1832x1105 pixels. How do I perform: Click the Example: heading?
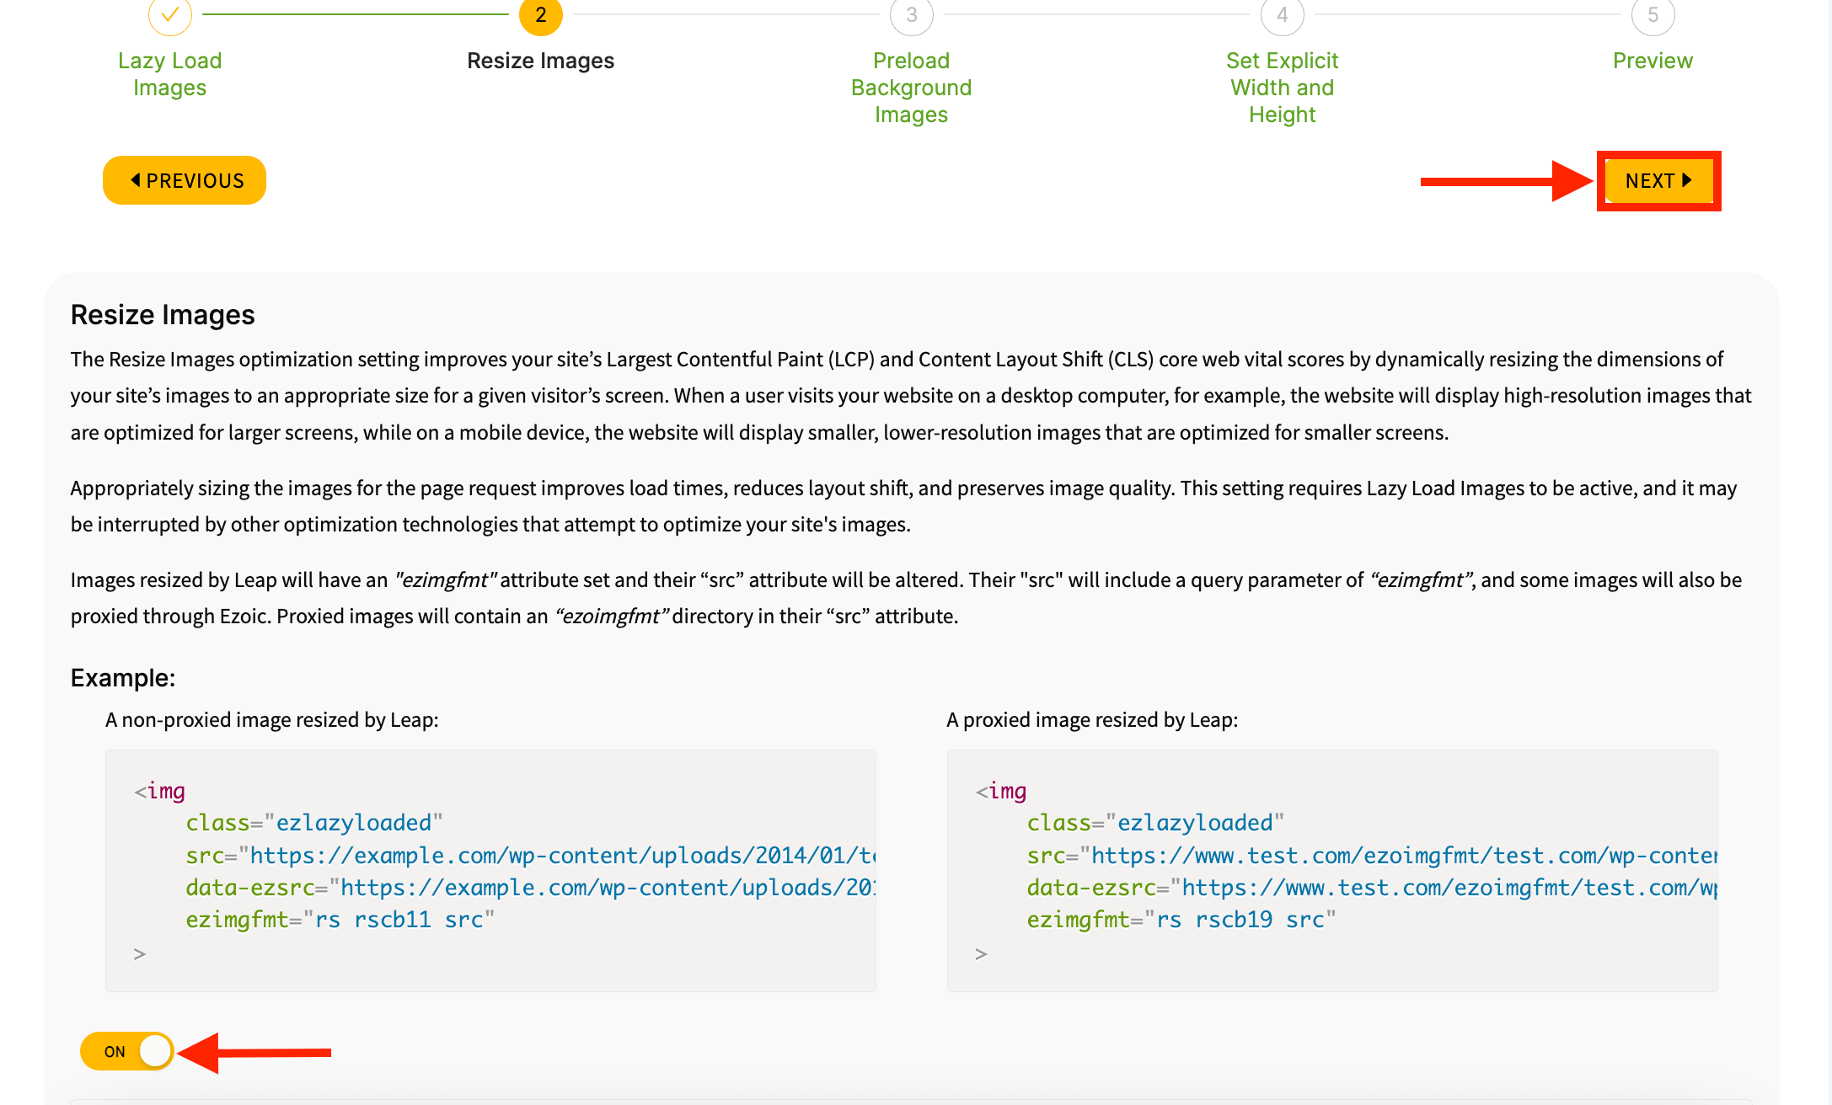(123, 678)
